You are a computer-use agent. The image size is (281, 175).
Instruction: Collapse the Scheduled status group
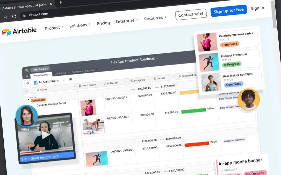pyautogui.click(x=28, y=100)
